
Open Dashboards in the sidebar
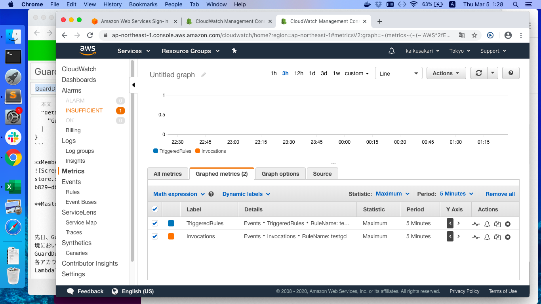click(x=79, y=80)
